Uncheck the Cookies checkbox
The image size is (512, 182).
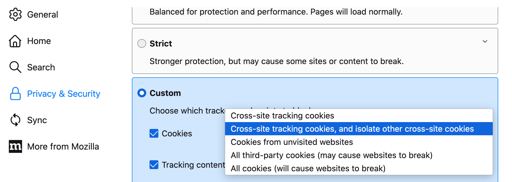coord(154,133)
